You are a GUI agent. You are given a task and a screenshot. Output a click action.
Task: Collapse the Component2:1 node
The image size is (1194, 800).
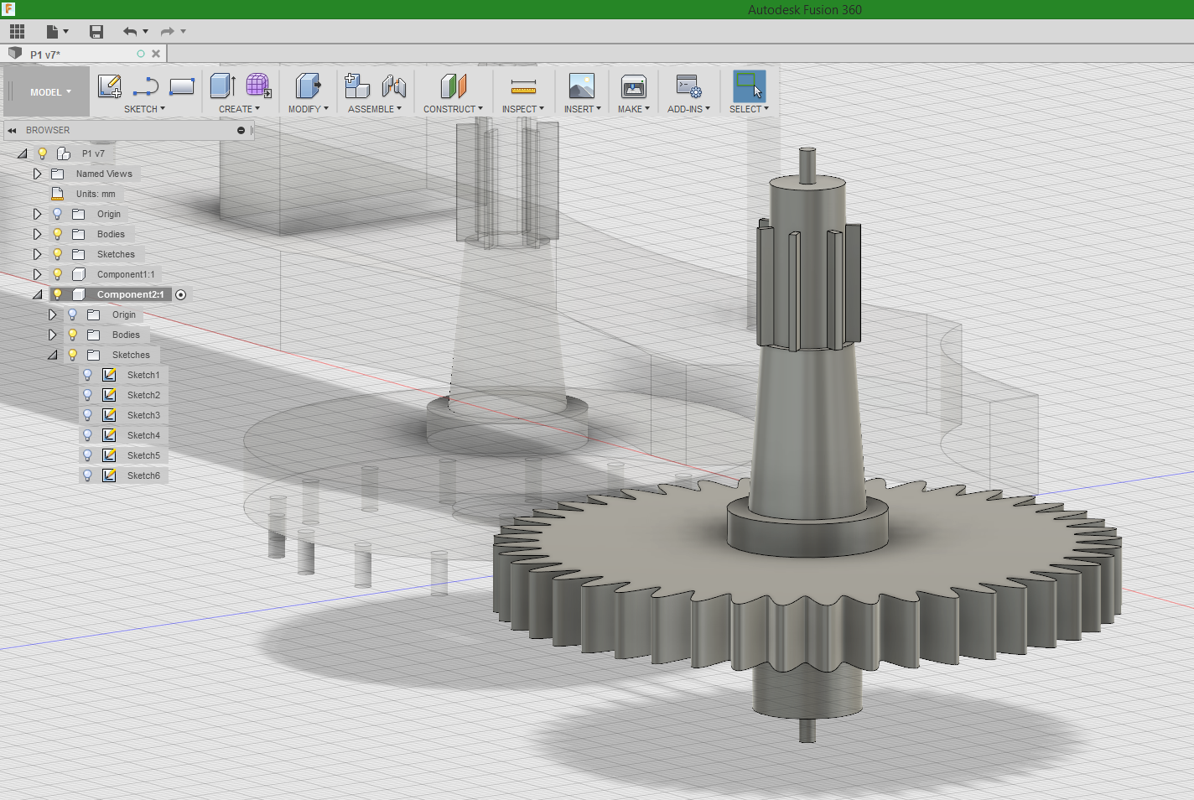pyautogui.click(x=38, y=295)
